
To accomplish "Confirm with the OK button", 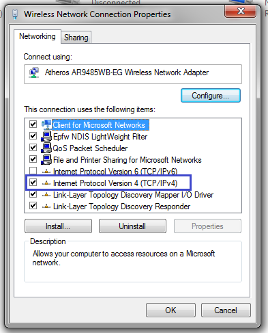I will pyautogui.click(x=170, y=310).
